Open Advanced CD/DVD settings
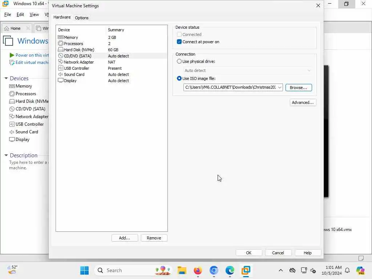 tap(303, 102)
